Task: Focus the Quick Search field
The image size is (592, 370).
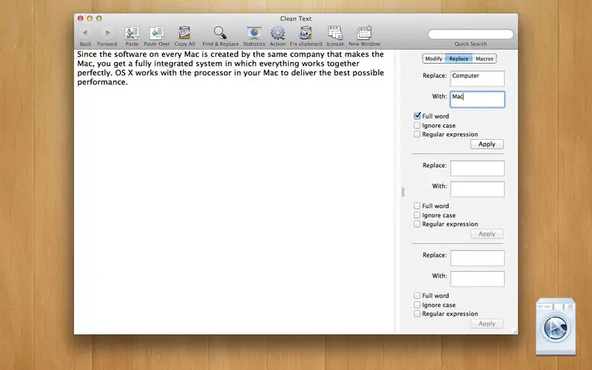Action: coord(471,34)
